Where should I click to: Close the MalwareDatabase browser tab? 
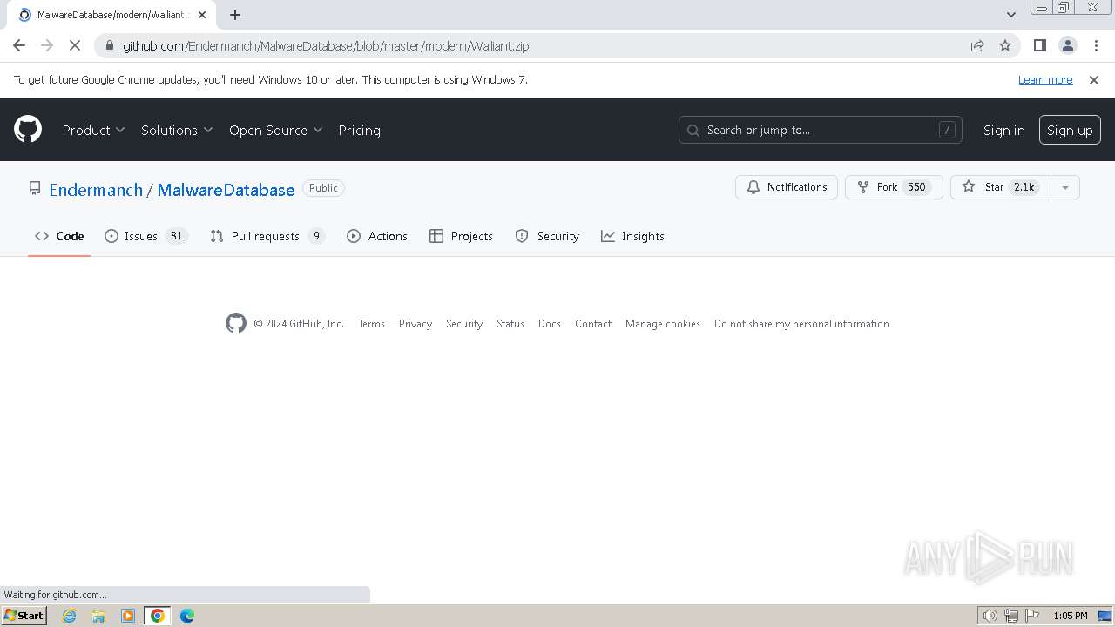[202, 15]
